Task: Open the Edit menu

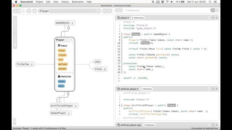Action: [x=48, y=2]
